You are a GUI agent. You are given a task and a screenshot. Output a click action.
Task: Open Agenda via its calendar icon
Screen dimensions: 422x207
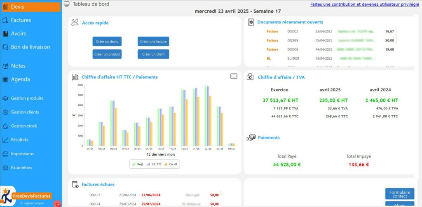tap(5, 79)
